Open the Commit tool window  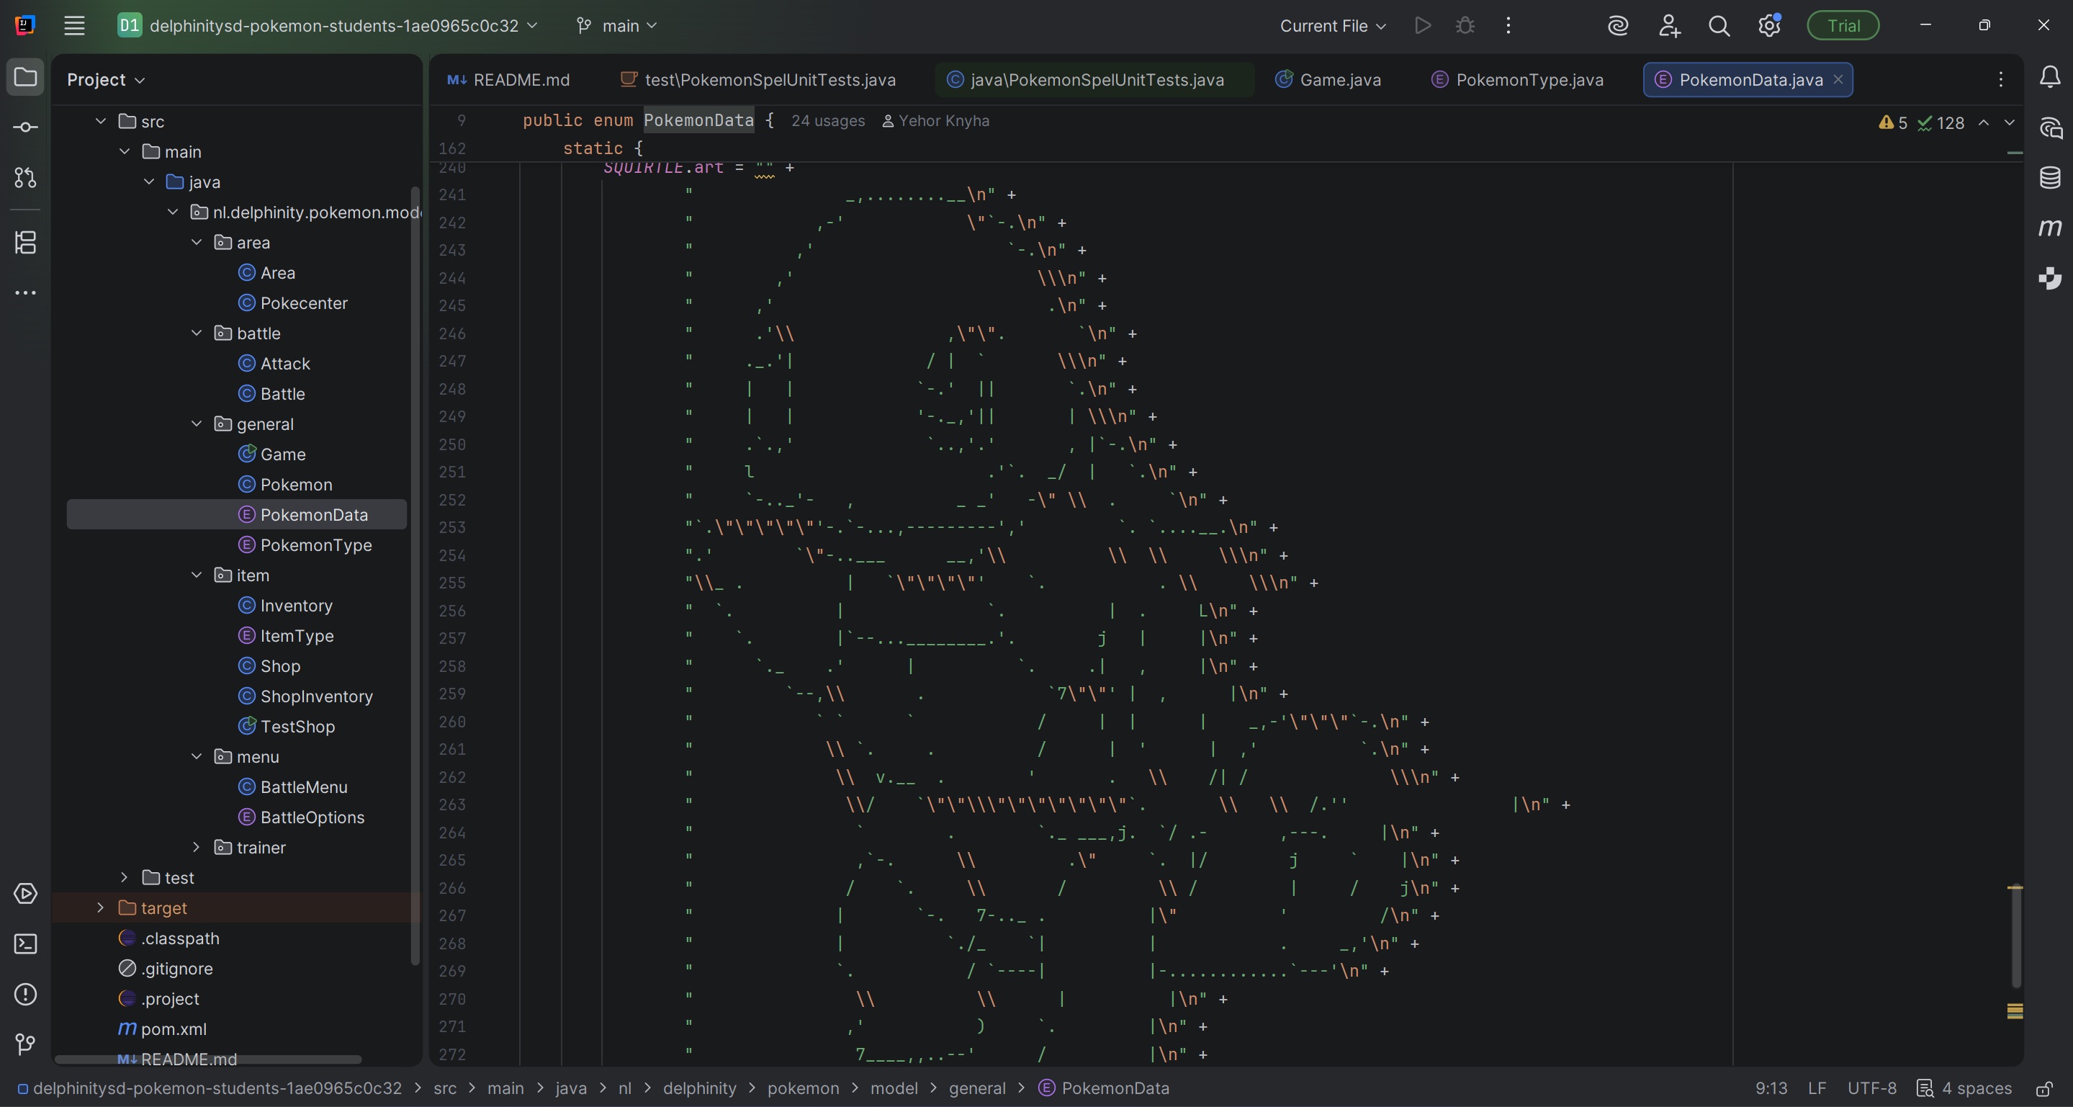tap(25, 126)
